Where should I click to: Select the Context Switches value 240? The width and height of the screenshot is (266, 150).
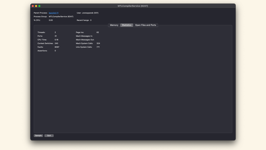click(56, 43)
